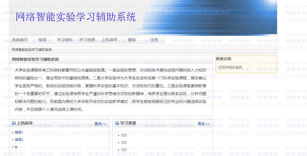The width and height of the screenshot is (307, 156).
Task: Open the 指导2 list entry
Action: [19, 140]
